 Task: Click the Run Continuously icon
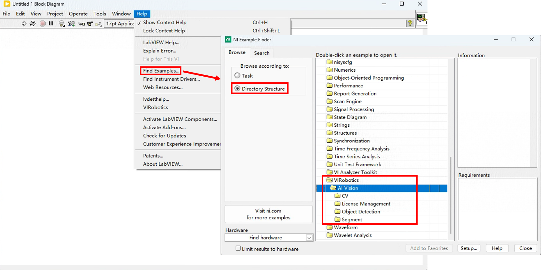click(32, 23)
